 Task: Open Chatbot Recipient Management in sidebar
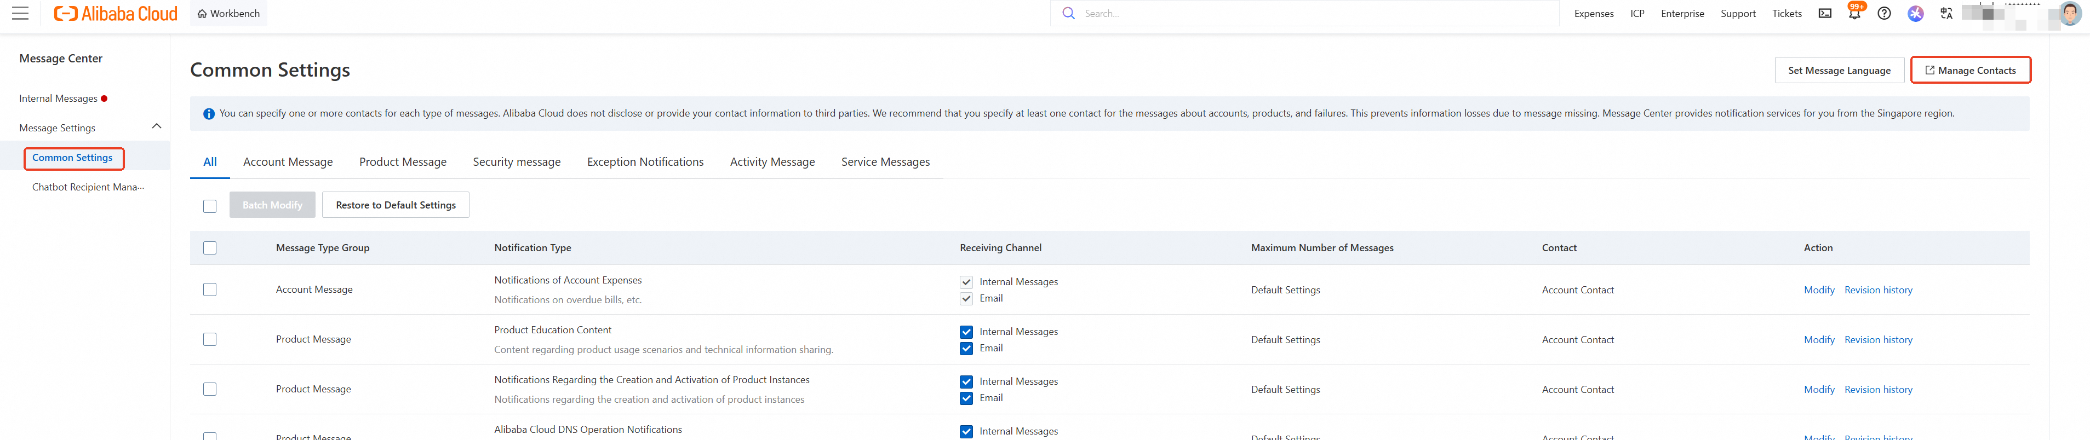[x=88, y=187]
